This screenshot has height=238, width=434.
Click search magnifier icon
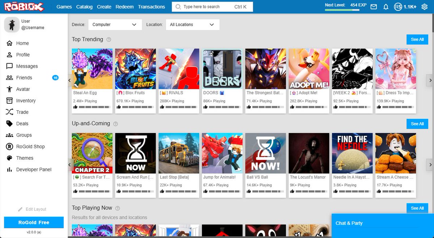[178, 7]
